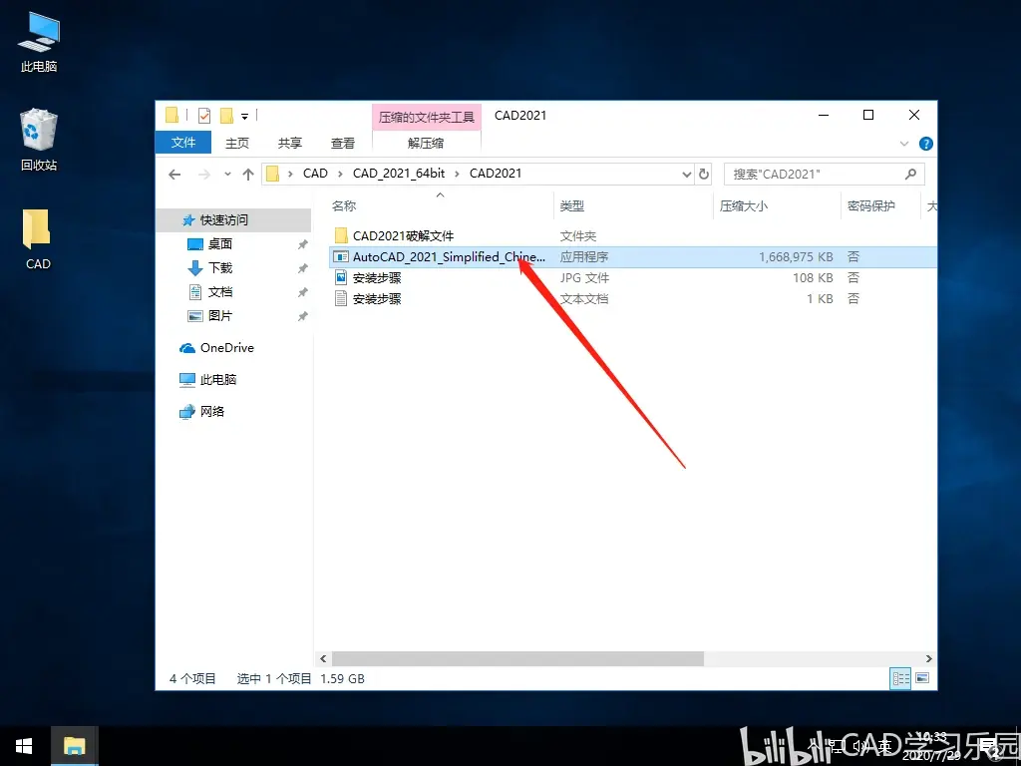Viewport: 1021px width, 766px height.
Task: Click the search CAD2021 input box
Action: click(x=824, y=174)
